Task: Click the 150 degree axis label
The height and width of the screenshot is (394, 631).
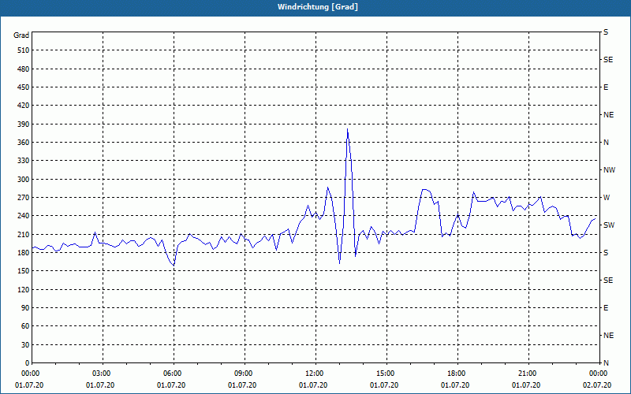Action: [24, 271]
